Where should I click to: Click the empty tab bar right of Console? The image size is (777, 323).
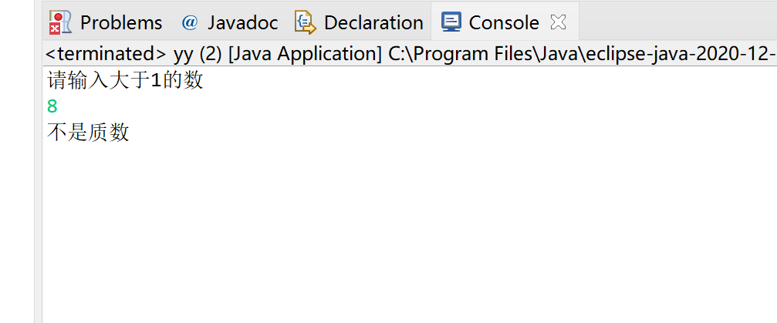[x=679, y=22]
